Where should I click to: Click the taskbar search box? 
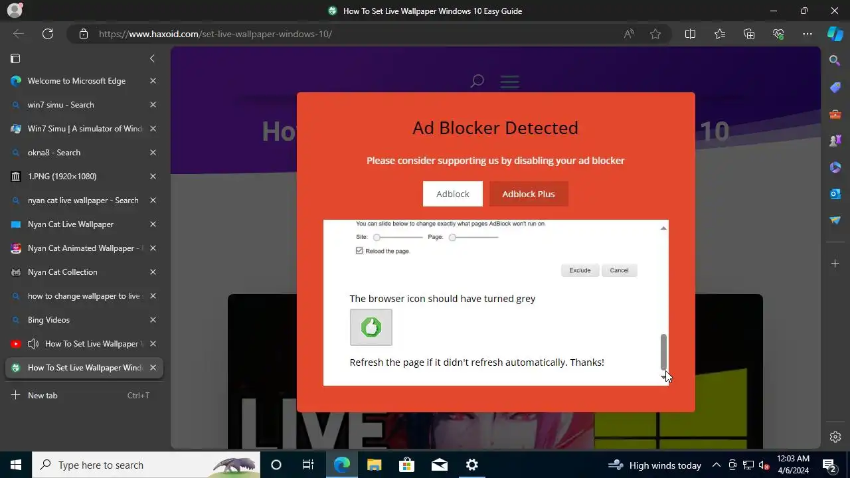pos(146,465)
